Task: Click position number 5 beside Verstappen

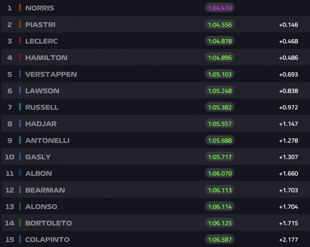Action: pos(10,74)
